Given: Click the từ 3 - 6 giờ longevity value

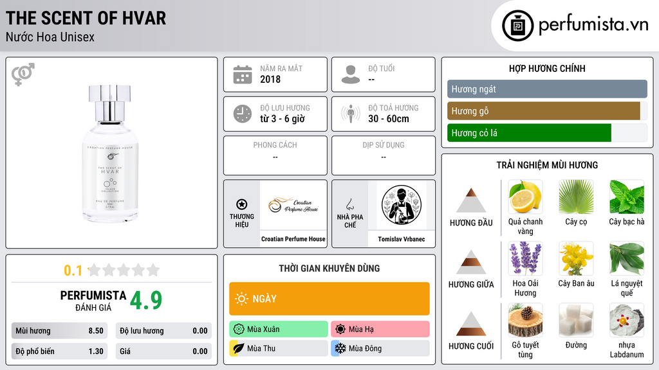Looking at the screenshot, I should pyautogui.click(x=283, y=119).
